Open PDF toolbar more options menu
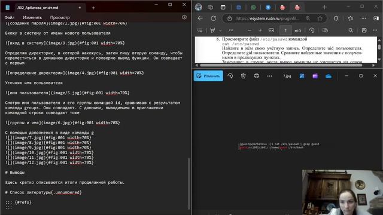 click(x=375, y=30)
